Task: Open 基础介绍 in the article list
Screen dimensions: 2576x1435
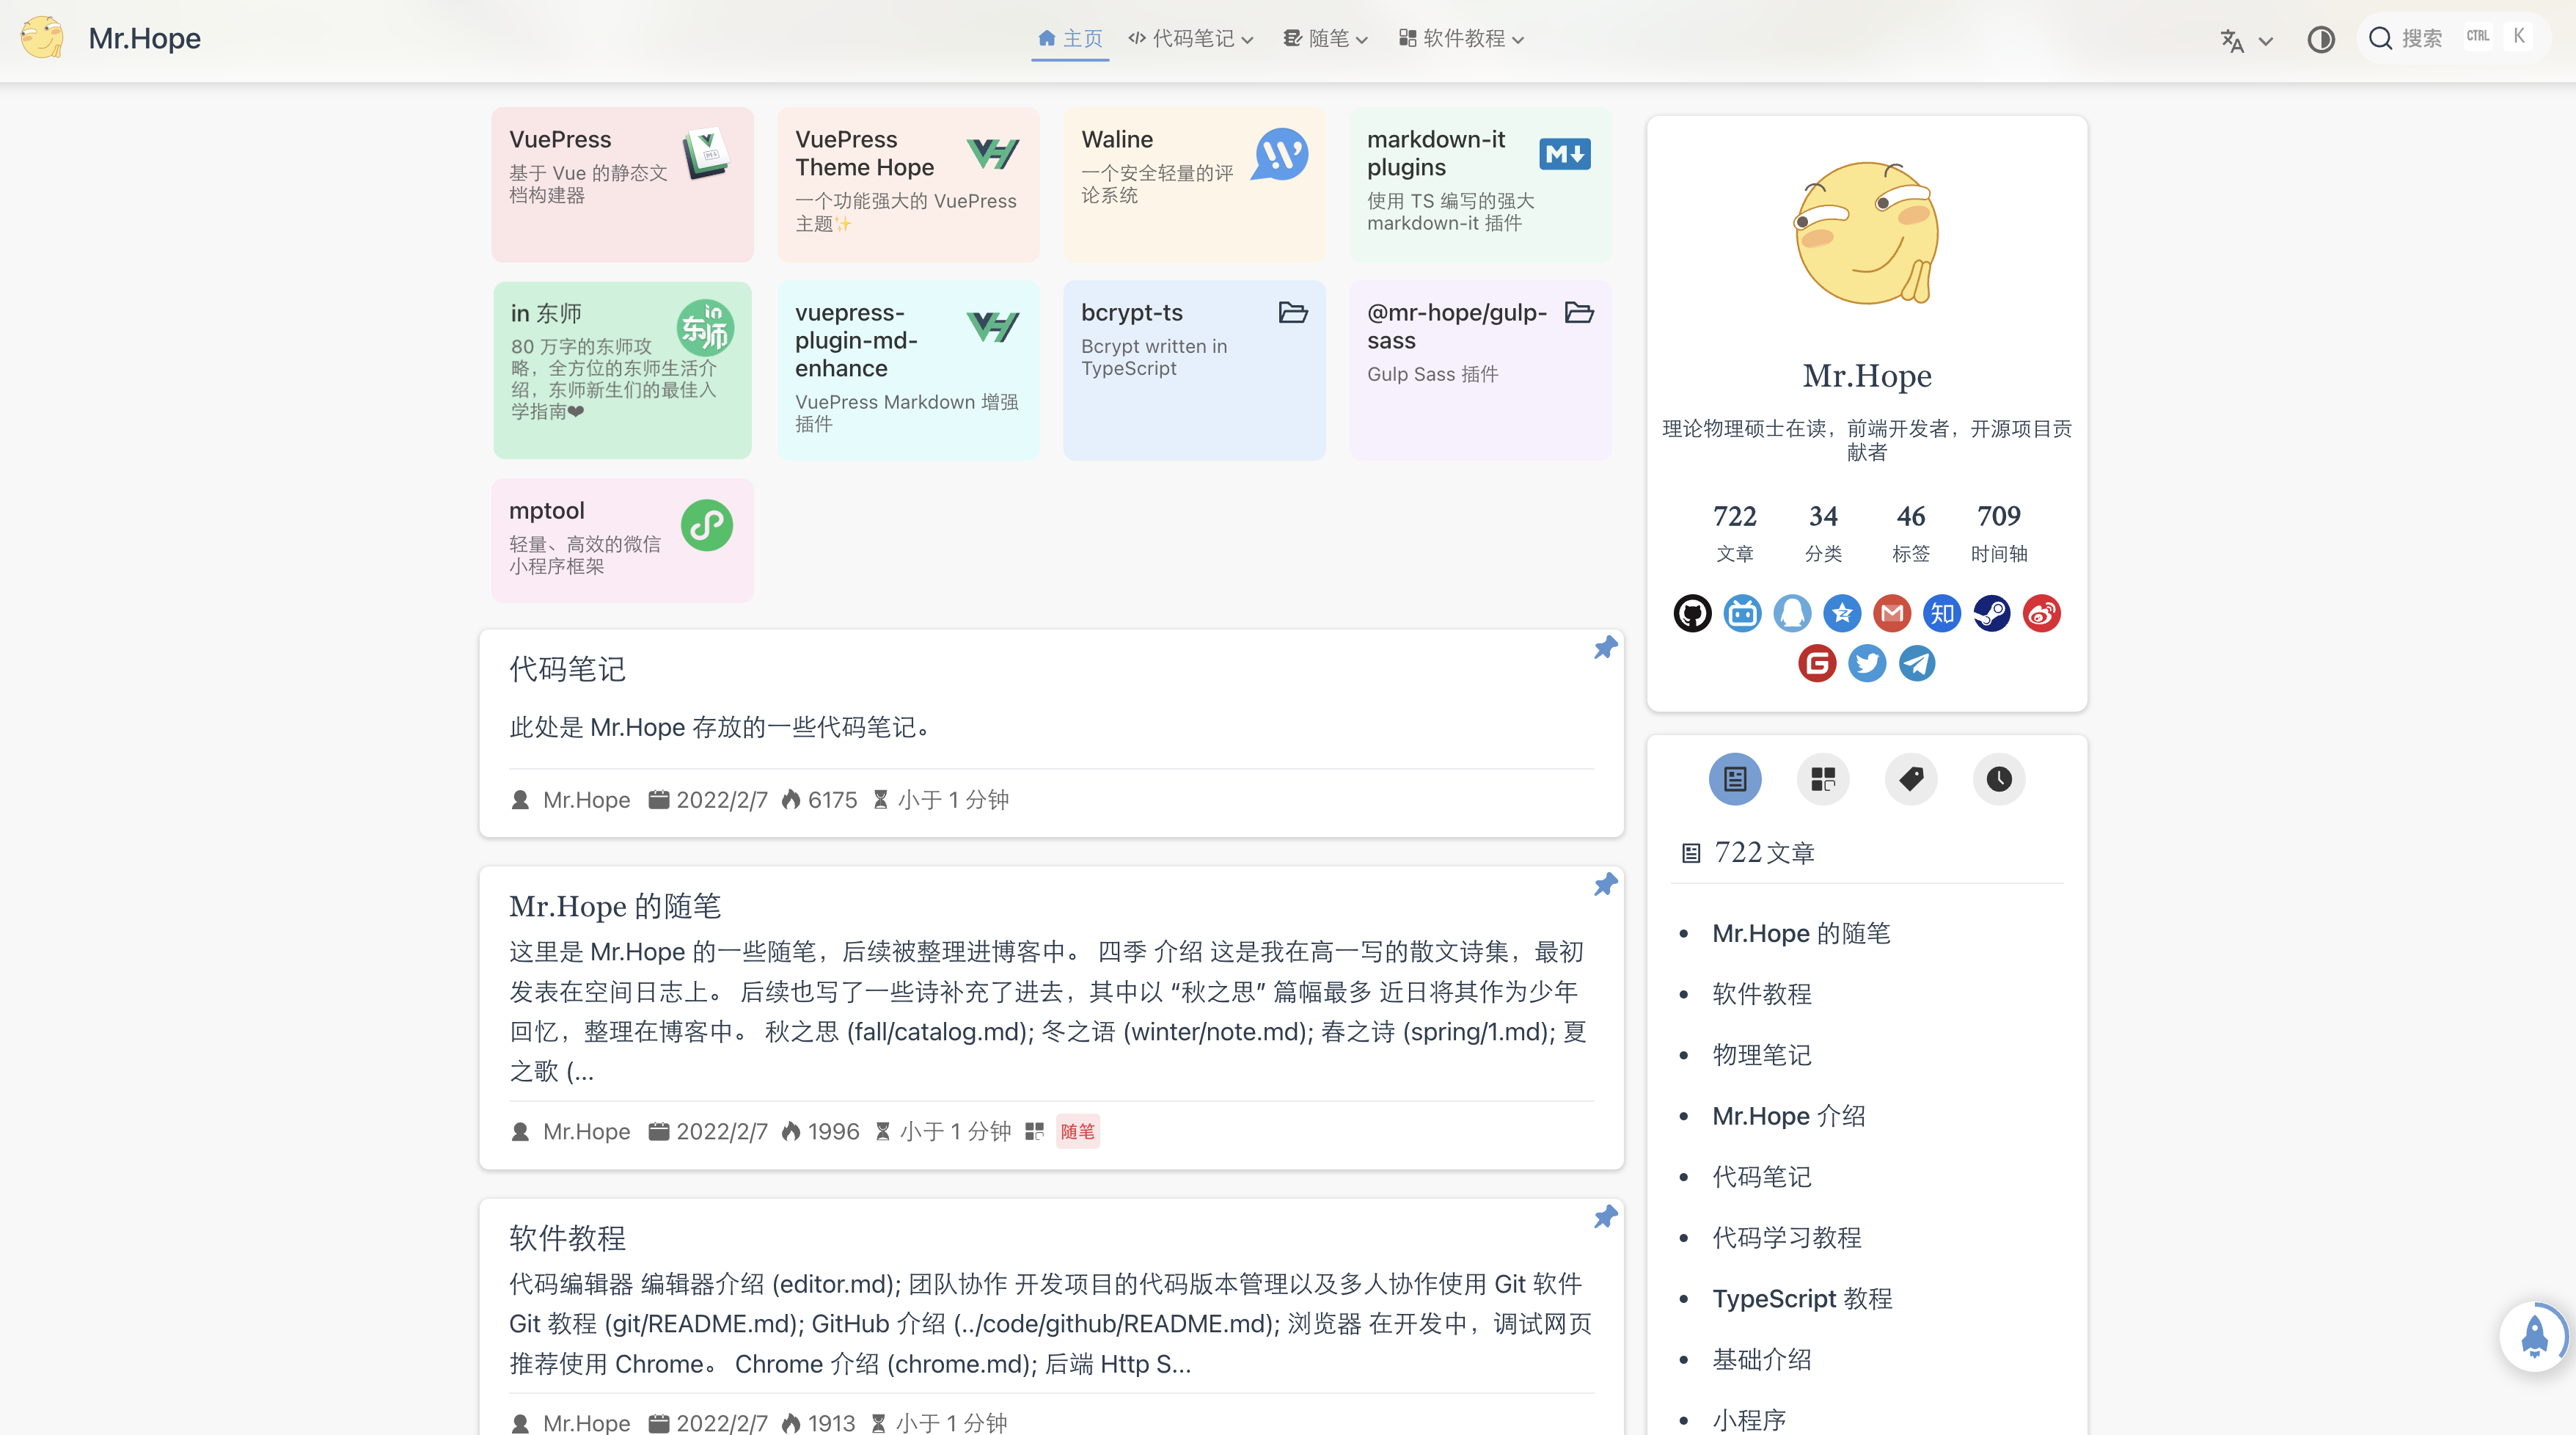Action: [1761, 1360]
